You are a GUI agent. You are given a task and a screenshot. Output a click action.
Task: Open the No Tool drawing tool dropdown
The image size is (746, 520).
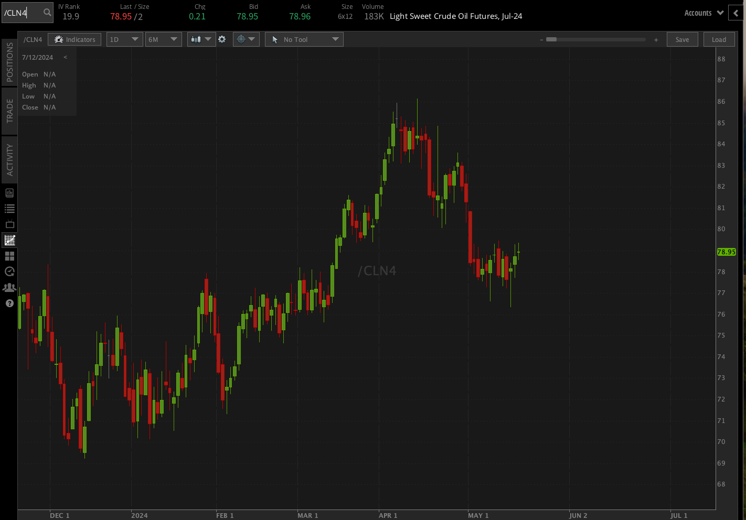304,39
